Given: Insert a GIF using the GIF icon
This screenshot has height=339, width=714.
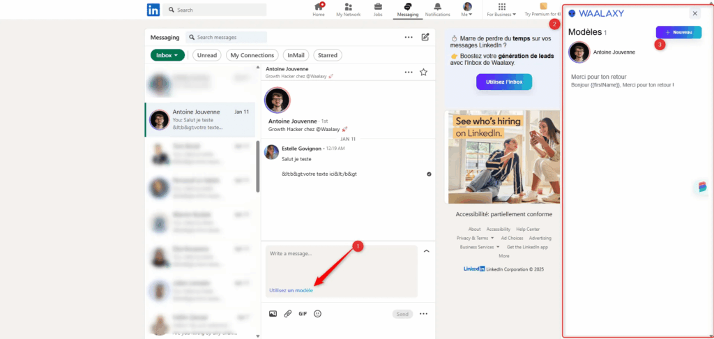Looking at the screenshot, I should (303, 314).
